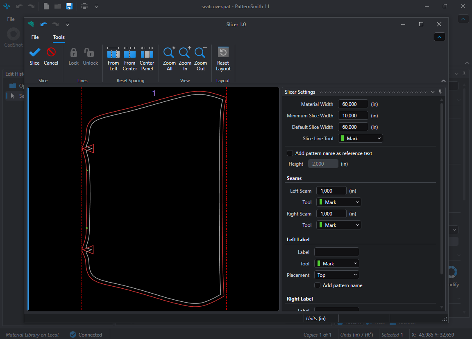Open Slicer quick access customize arrow
This screenshot has width=472, height=339.
[x=68, y=25]
